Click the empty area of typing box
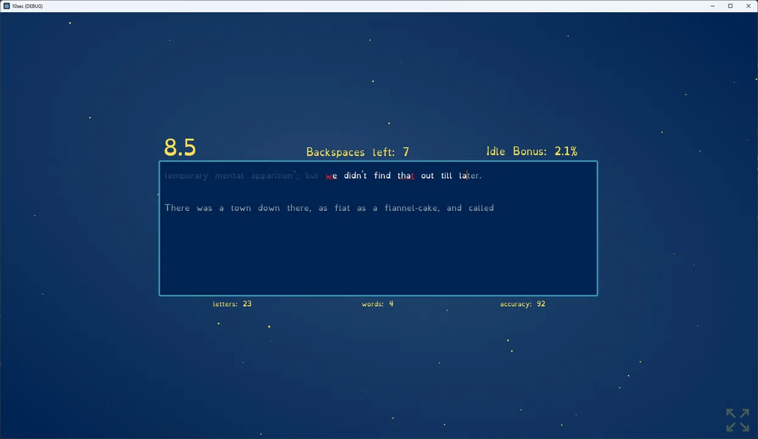The height and width of the screenshot is (439, 758). 378,256
